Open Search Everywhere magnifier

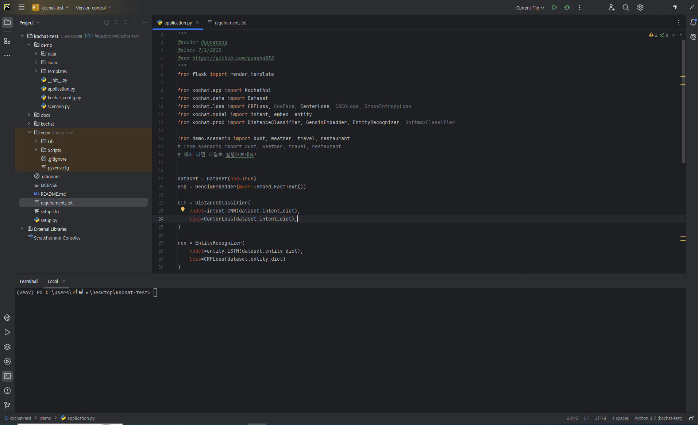(626, 7)
